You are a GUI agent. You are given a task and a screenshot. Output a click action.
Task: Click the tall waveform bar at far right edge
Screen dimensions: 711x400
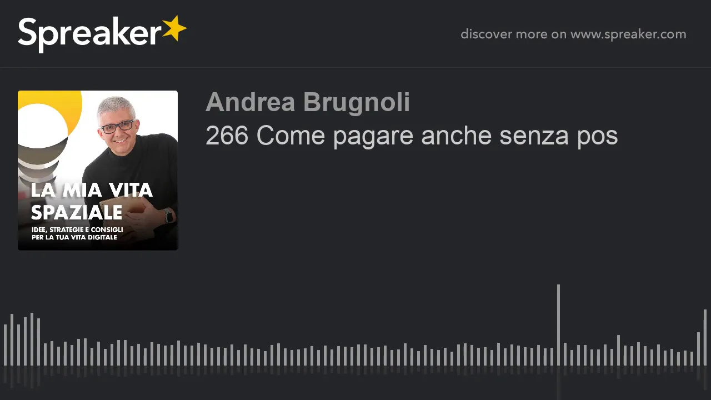705,337
